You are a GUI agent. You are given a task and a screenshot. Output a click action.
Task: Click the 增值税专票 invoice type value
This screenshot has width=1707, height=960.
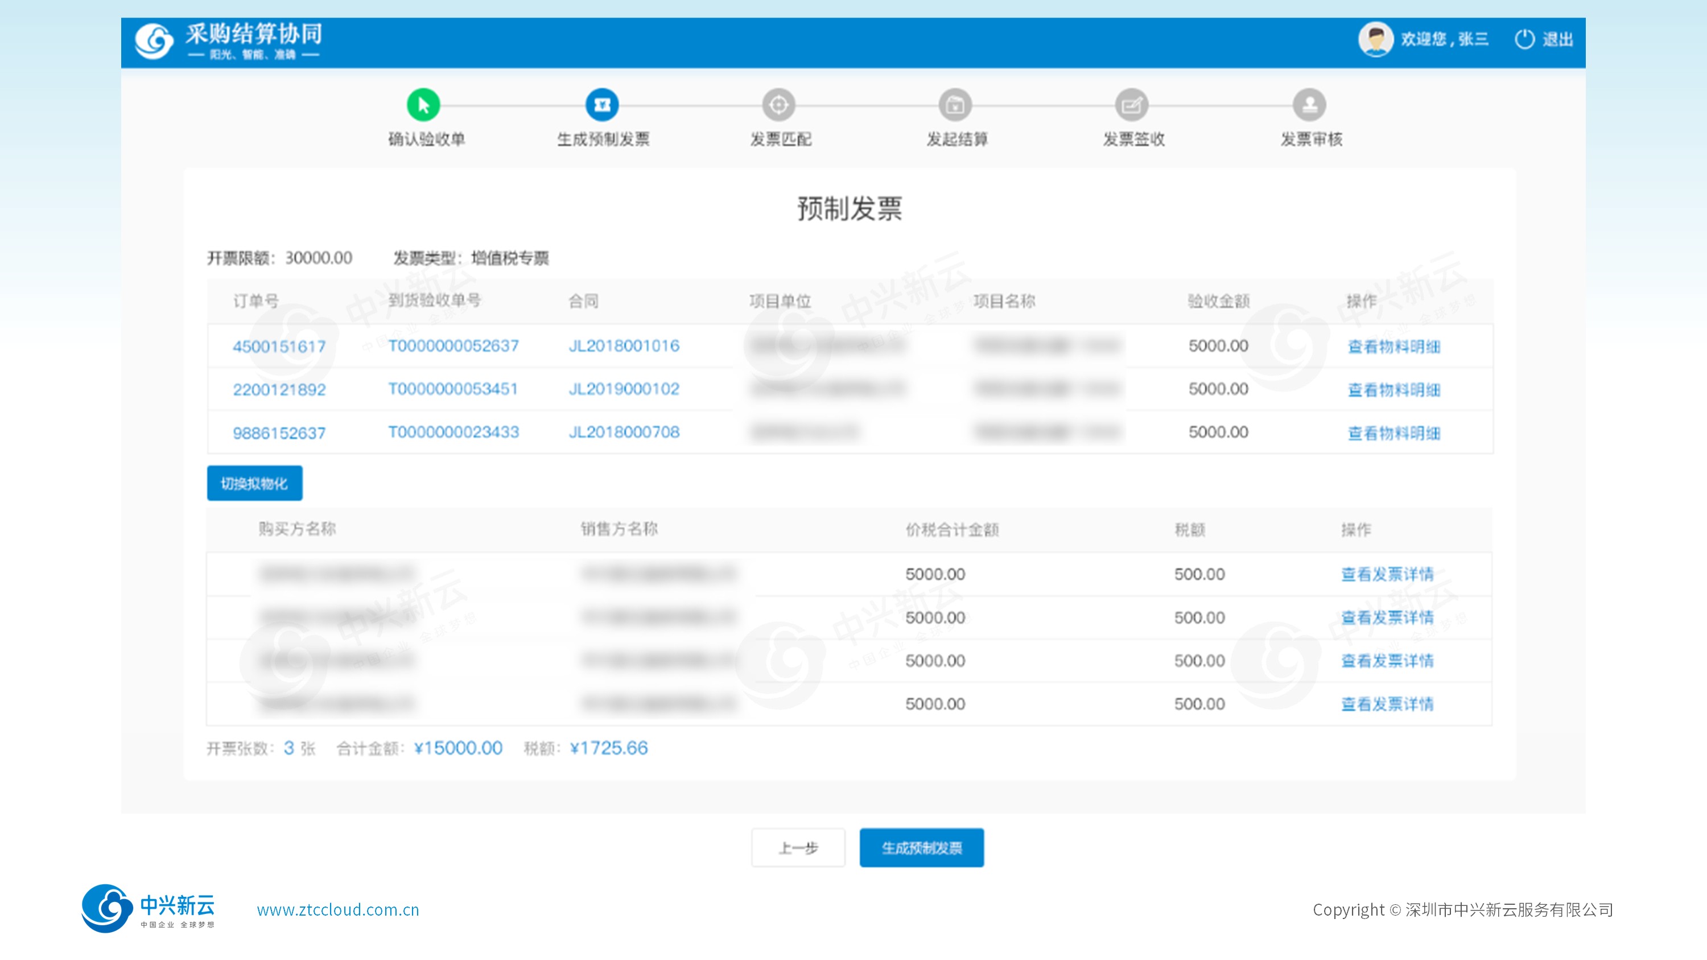click(x=510, y=258)
